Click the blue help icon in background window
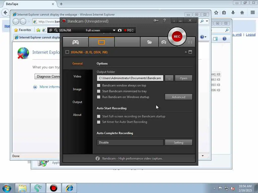Viewport: 258px width, 193px height. click(224, 39)
